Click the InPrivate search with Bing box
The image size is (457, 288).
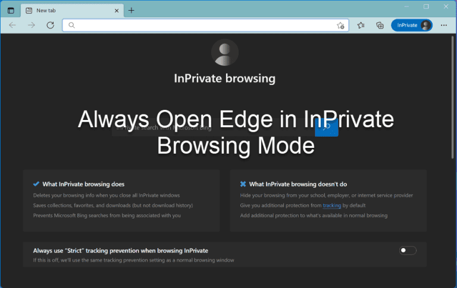(x=213, y=128)
